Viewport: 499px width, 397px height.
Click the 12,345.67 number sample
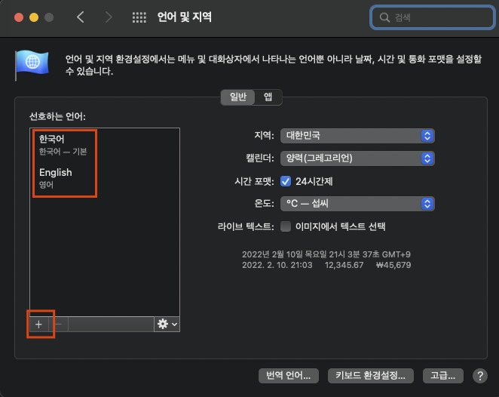[x=344, y=265]
